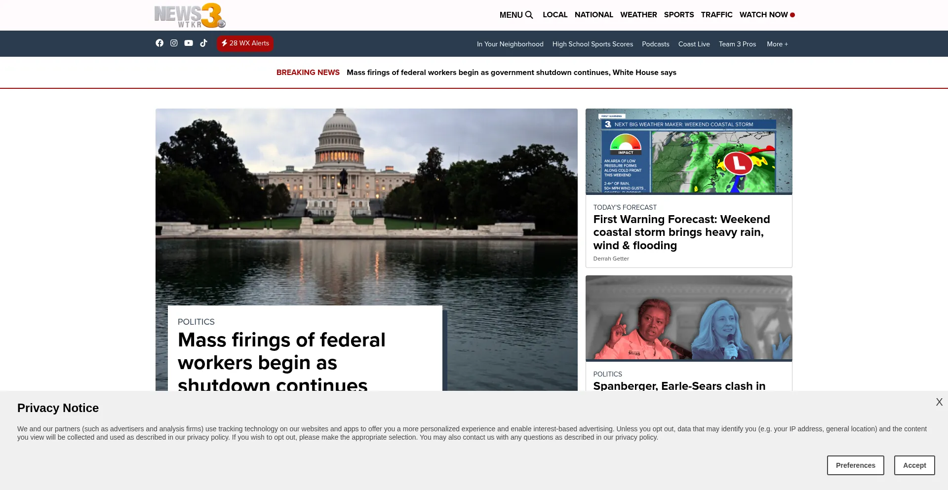Open the 28 WX Alerts badge
948x490 pixels.
[245, 43]
